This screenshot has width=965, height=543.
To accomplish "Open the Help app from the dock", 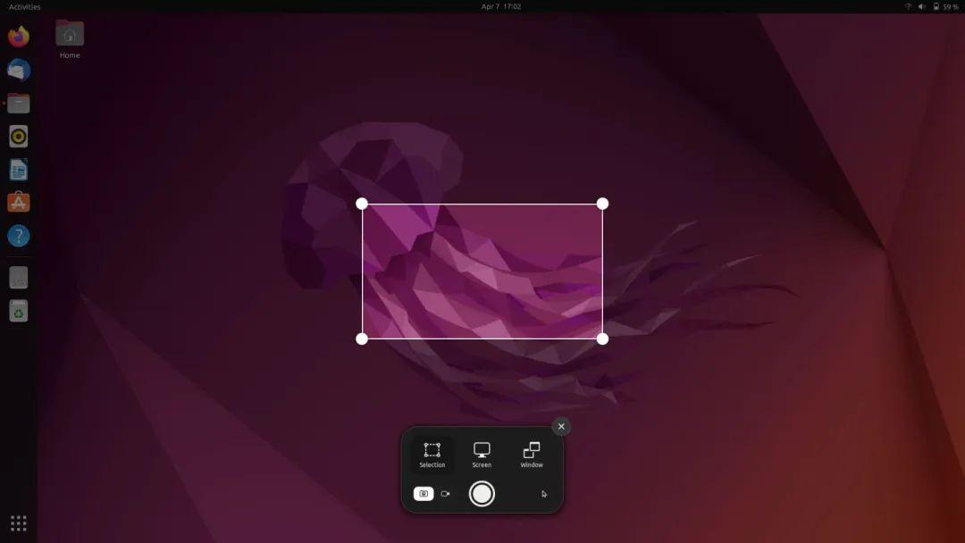I will point(19,235).
